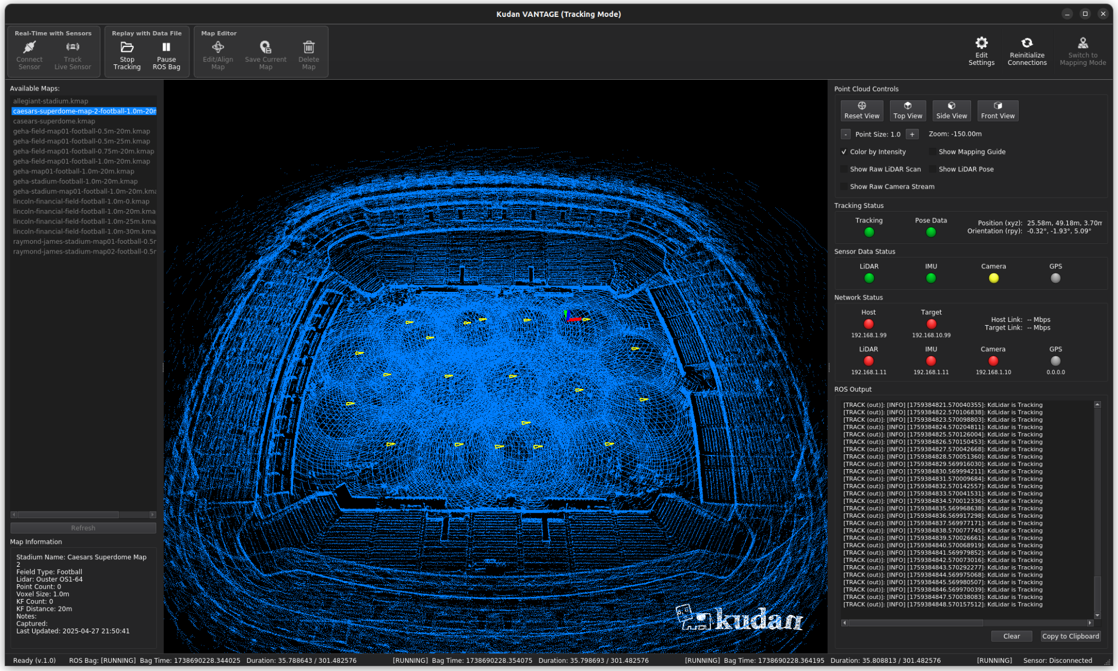Click Copy to Clipboard button
The width and height of the screenshot is (1118, 671).
(1070, 636)
